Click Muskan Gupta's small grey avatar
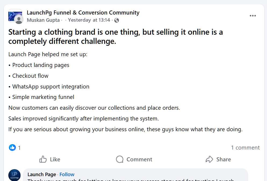The height and width of the screenshot is (181, 267). tap(19, 20)
